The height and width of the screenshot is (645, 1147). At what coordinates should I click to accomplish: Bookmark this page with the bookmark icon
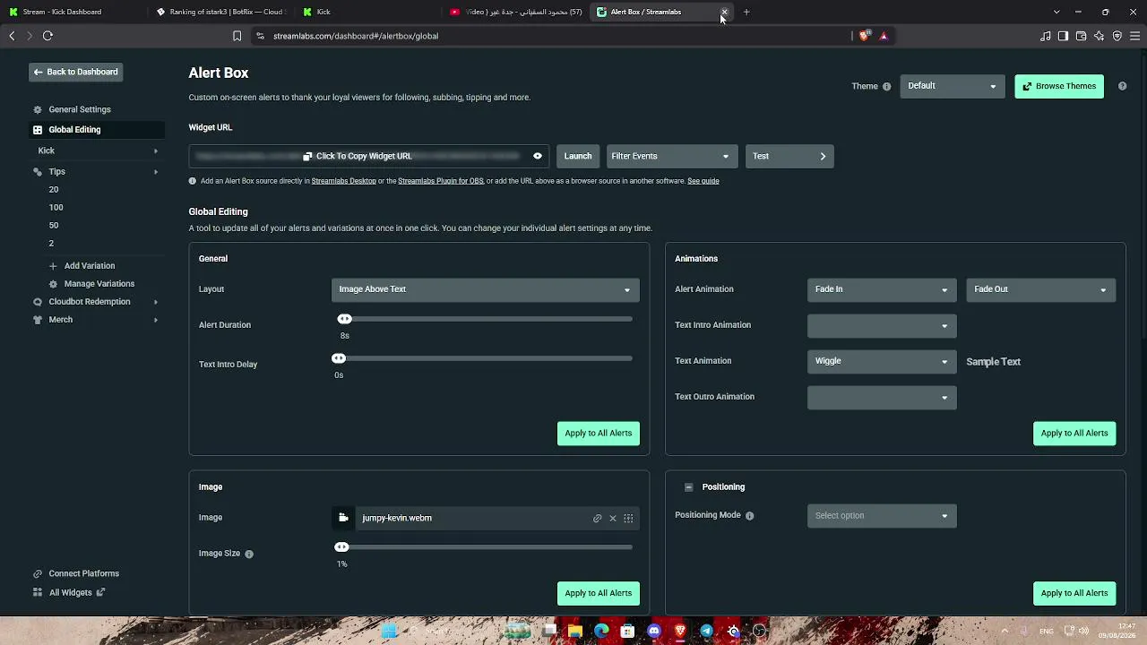click(237, 36)
